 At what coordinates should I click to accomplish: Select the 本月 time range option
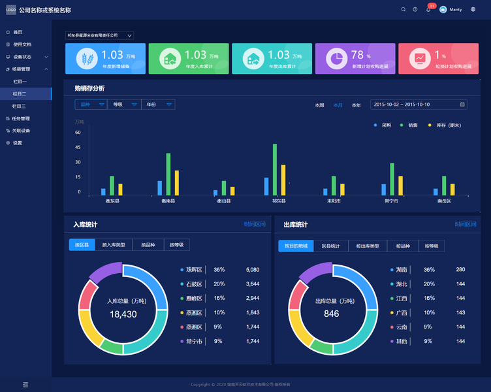(x=338, y=105)
